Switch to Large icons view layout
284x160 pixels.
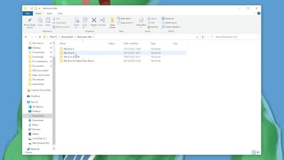[x=258, y=152]
